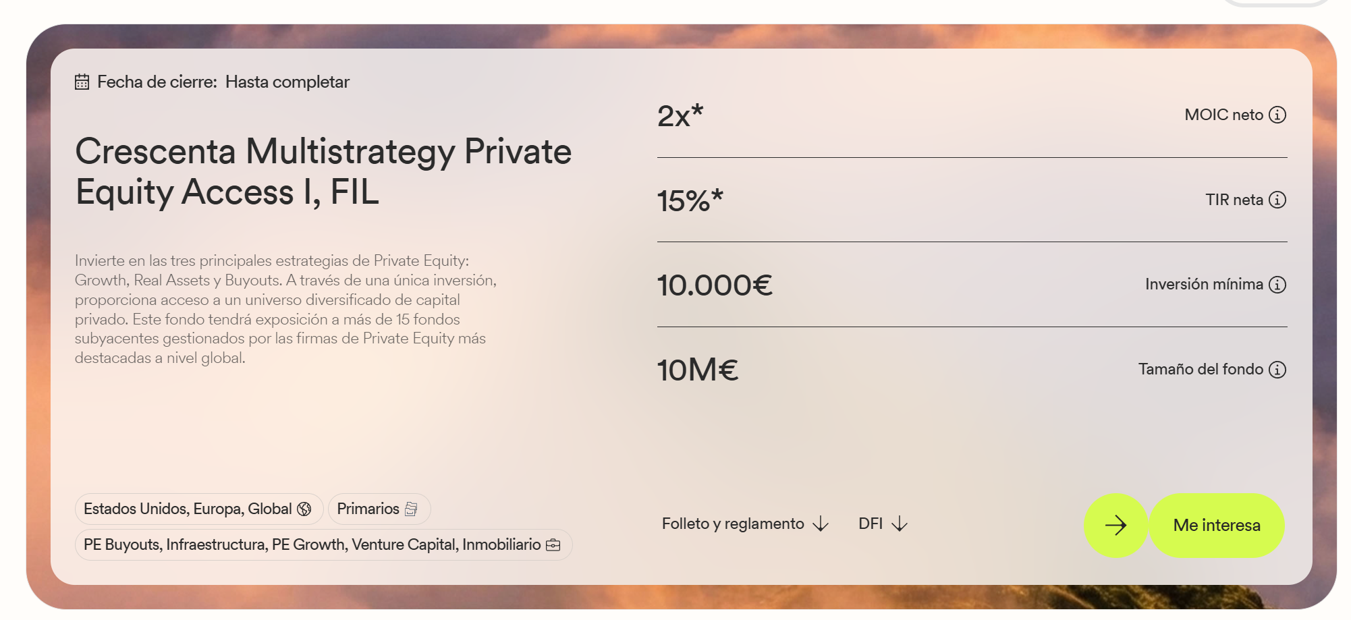This screenshot has width=1351, height=620.
Task: Select the Primarios tag
Action: pos(368,509)
